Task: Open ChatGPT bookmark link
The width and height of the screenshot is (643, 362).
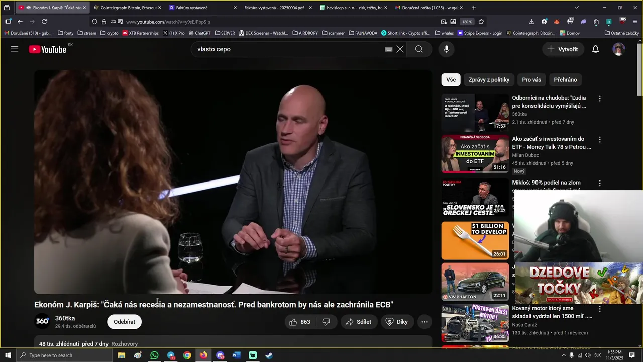Action: 199,33
